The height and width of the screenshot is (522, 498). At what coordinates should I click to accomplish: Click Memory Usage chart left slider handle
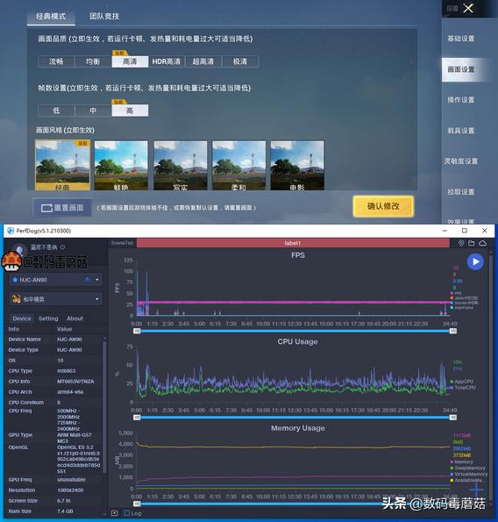coord(137,504)
